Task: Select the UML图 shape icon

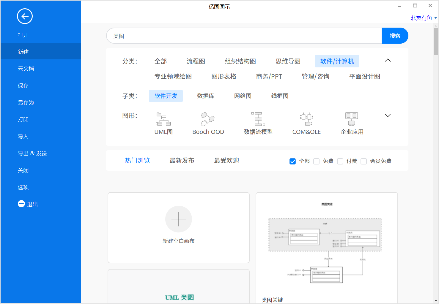Action: (163, 119)
